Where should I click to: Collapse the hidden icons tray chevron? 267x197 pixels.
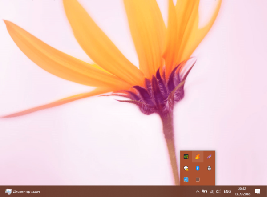(x=198, y=192)
